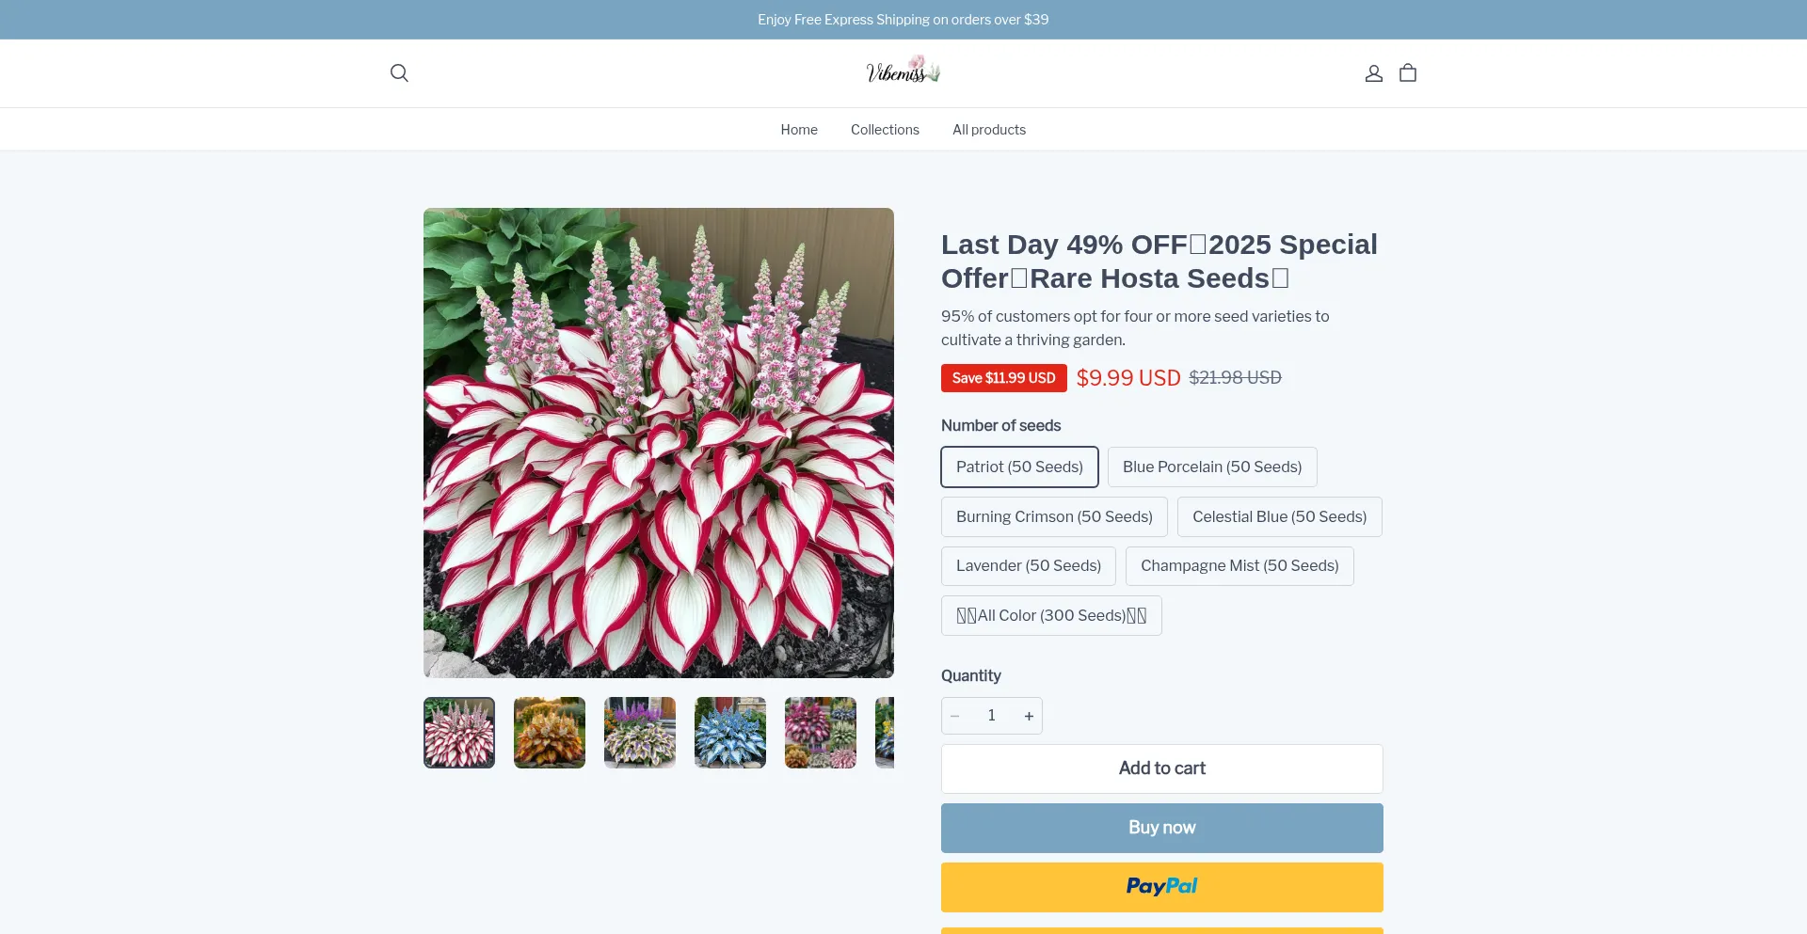Screen dimensions: 1807x934
Task: Open All products menu link
Action: (x=989, y=130)
